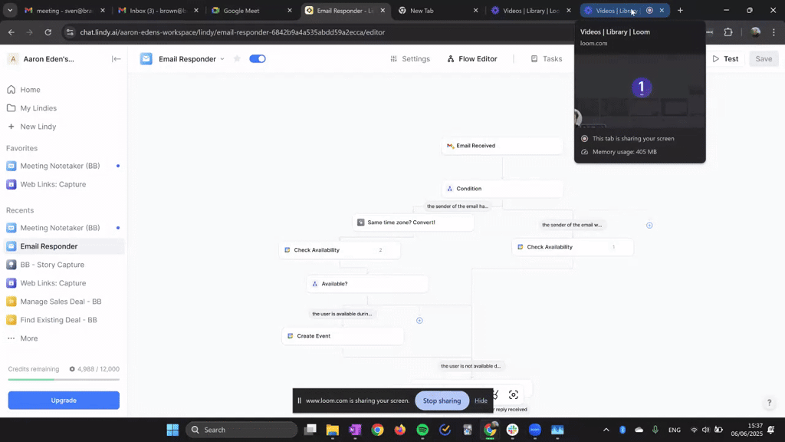Image resolution: width=785 pixels, height=442 pixels.
Task: Switch to the Google Meet browser tab
Action: pos(246,11)
